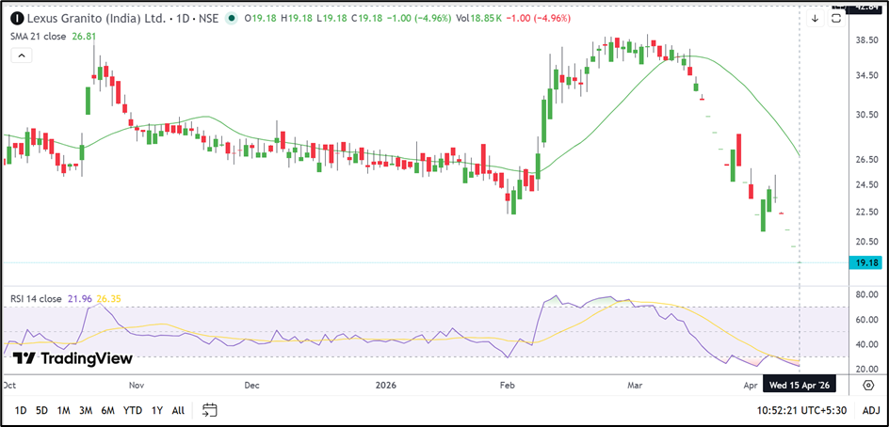Viewport: 889px width, 427px height.
Task: Select the 5D time range
Action: [x=41, y=410]
